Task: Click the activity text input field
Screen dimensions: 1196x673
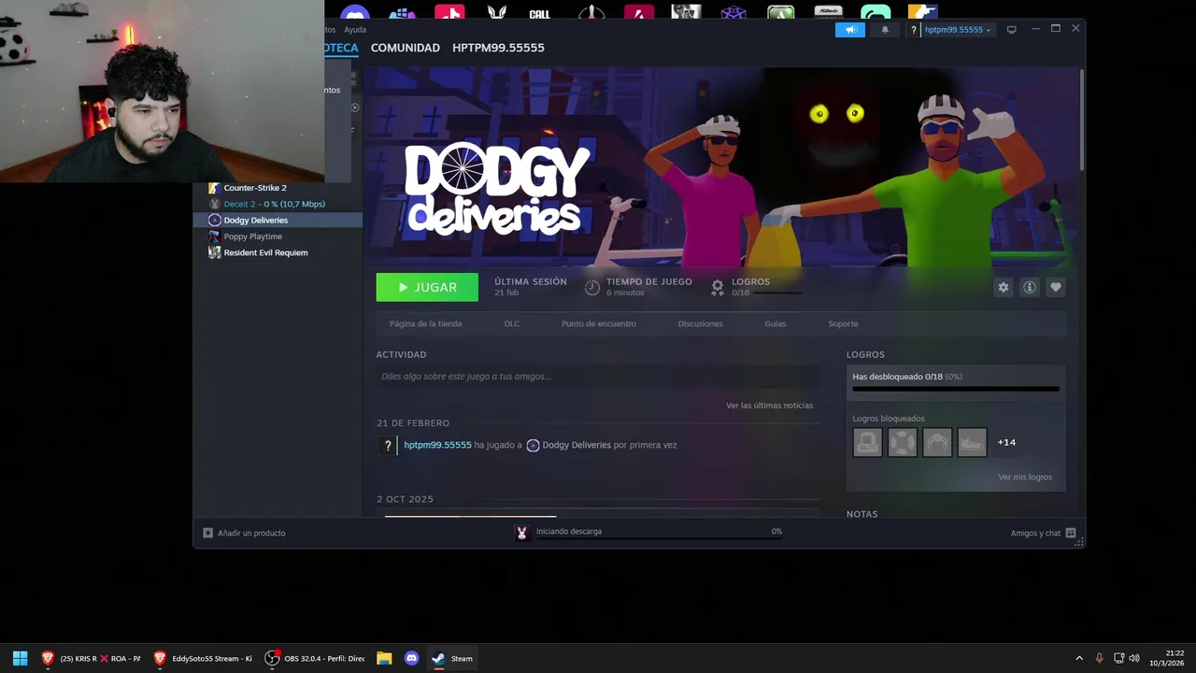Action: point(598,377)
